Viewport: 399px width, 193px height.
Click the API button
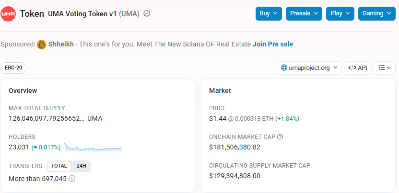point(358,68)
